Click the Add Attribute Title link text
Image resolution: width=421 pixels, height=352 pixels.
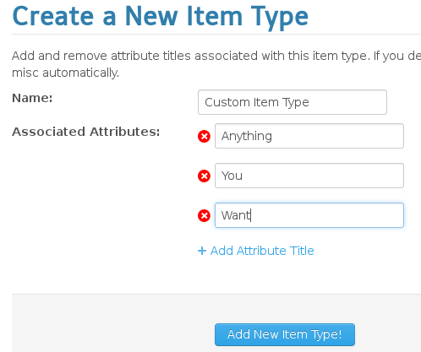(x=262, y=251)
